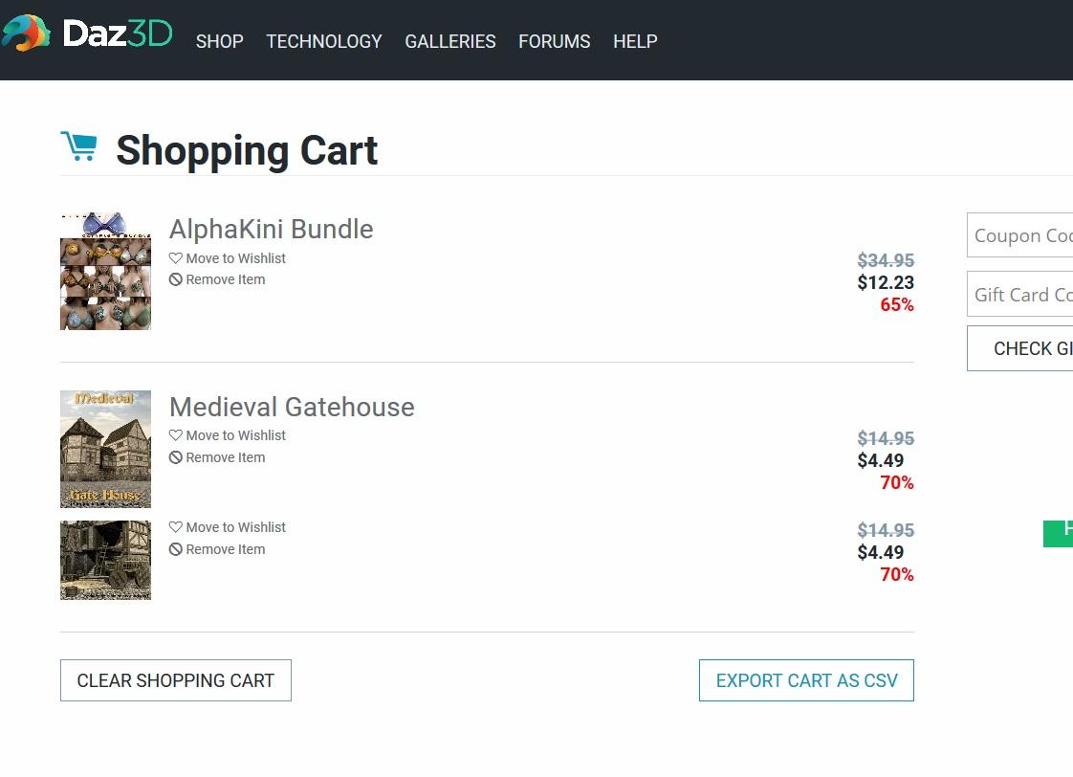Focus the Gift Card Code field
1073x777 pixels.
[1019, 295]
